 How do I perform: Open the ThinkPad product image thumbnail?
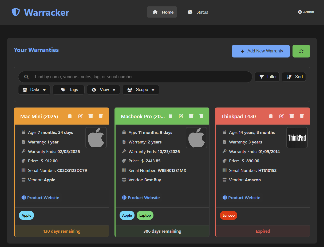(x=297, y=138)
